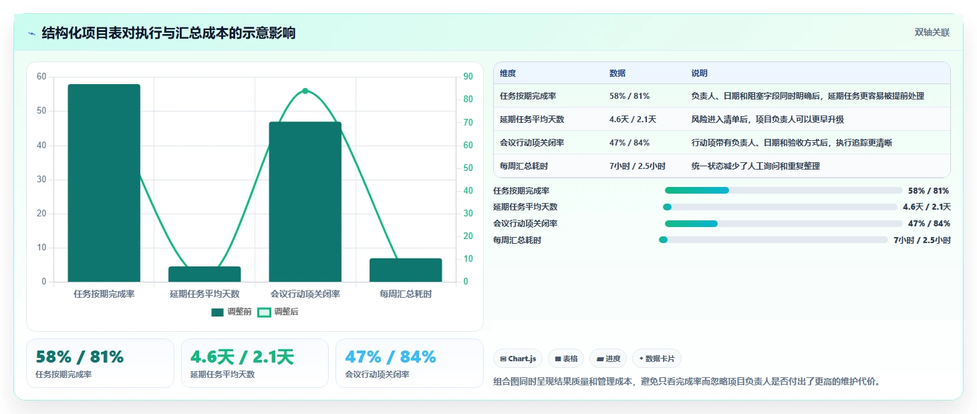Image resolution: width=977 pixels, height=414 pixels.
Task: Open the 47% / 84% data card
Action: coord(409,363)
